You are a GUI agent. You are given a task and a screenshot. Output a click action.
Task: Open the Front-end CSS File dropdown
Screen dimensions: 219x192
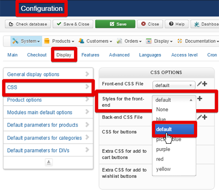[174, 85]
